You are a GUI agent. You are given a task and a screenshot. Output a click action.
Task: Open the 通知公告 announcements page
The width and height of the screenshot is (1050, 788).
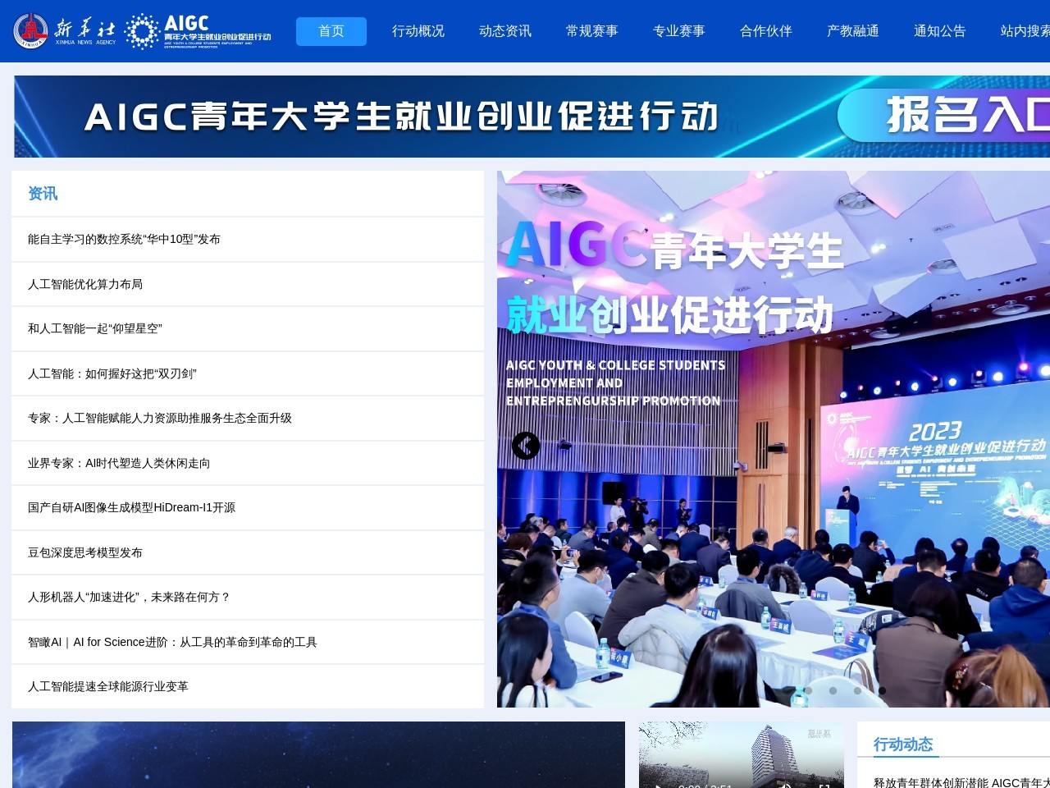point(940,31)
